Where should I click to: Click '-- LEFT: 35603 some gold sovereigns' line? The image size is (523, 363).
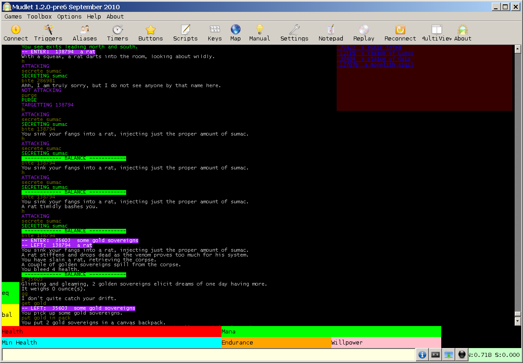pos(78,308)
